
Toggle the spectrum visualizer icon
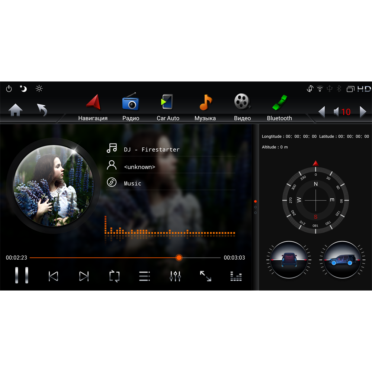(x=236, y=276)
